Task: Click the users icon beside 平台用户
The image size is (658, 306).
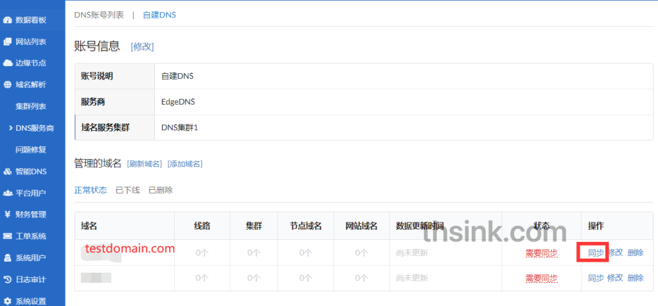Action: coord(7,193)
